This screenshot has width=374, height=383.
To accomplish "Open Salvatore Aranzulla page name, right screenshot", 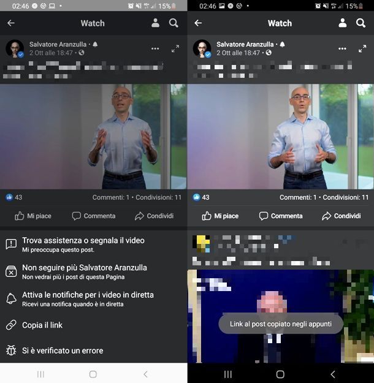I will [x=245, y=44].
